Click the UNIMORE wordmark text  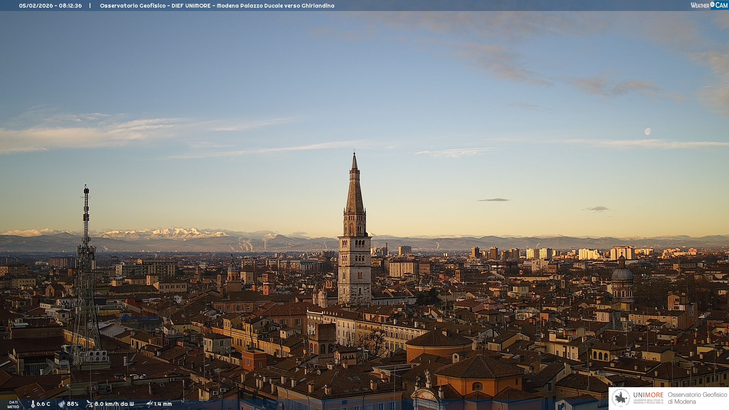click(648, 395)
